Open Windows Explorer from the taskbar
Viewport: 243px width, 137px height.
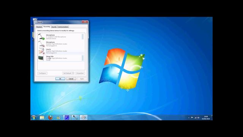(x=42, y=118)
